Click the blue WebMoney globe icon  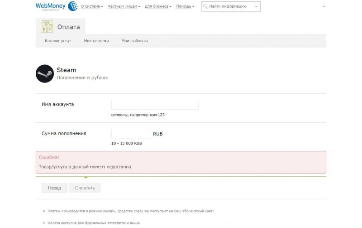coord(73,6)
